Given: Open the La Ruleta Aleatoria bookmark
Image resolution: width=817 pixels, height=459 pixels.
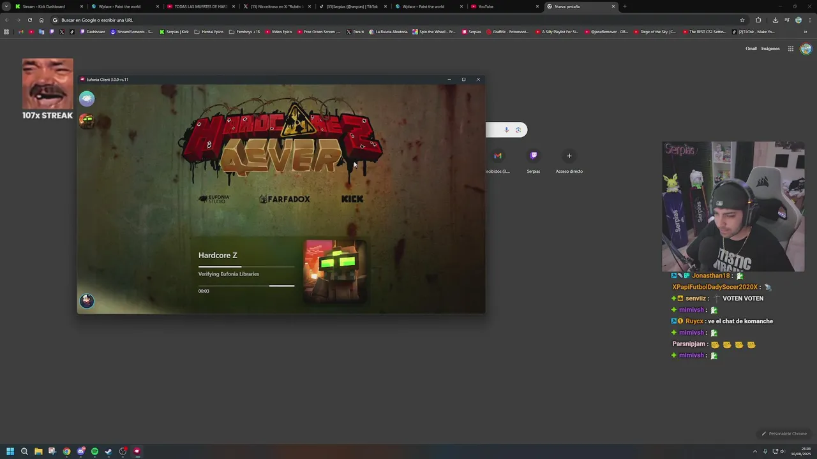Looking at the screenshot, I should pyautogui.click(x=388, y=32).
